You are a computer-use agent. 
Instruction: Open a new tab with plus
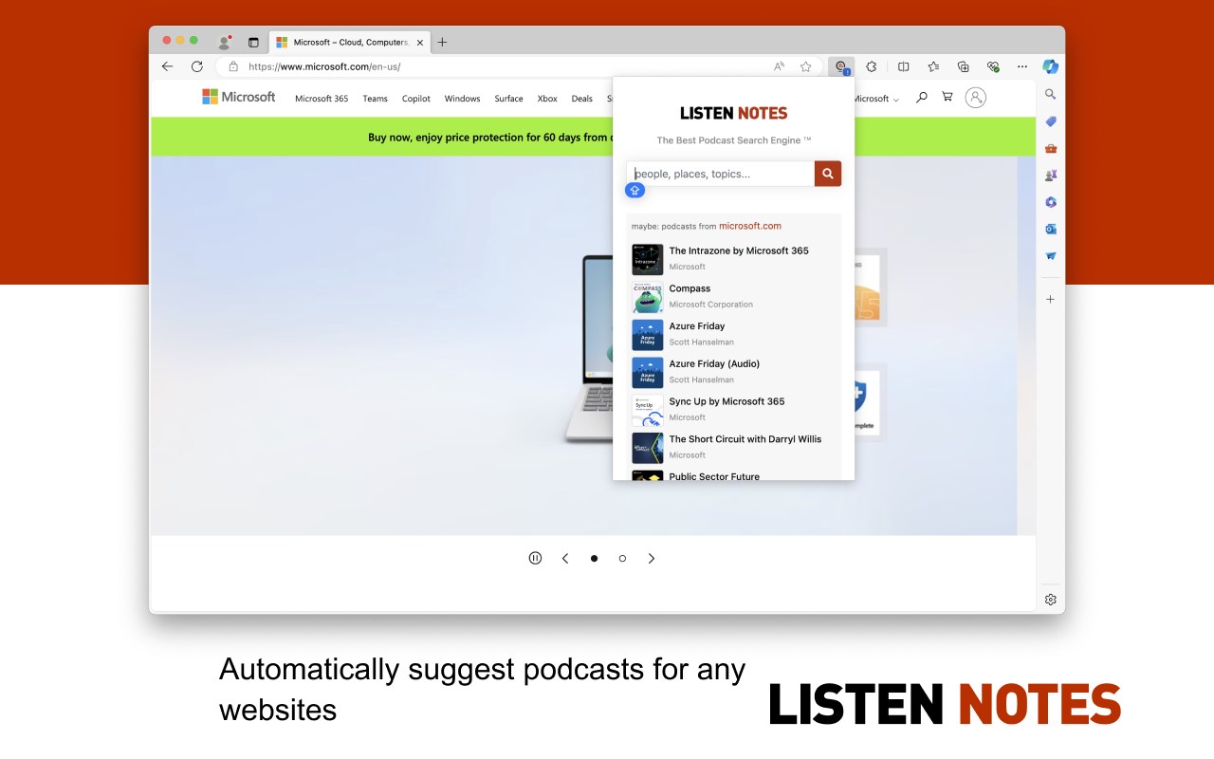(442, 42)
